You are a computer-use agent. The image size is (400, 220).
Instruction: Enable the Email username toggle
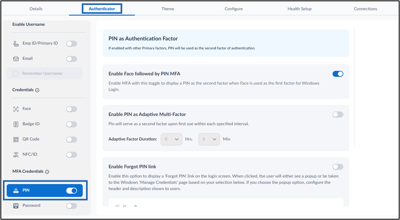[72, 59]
